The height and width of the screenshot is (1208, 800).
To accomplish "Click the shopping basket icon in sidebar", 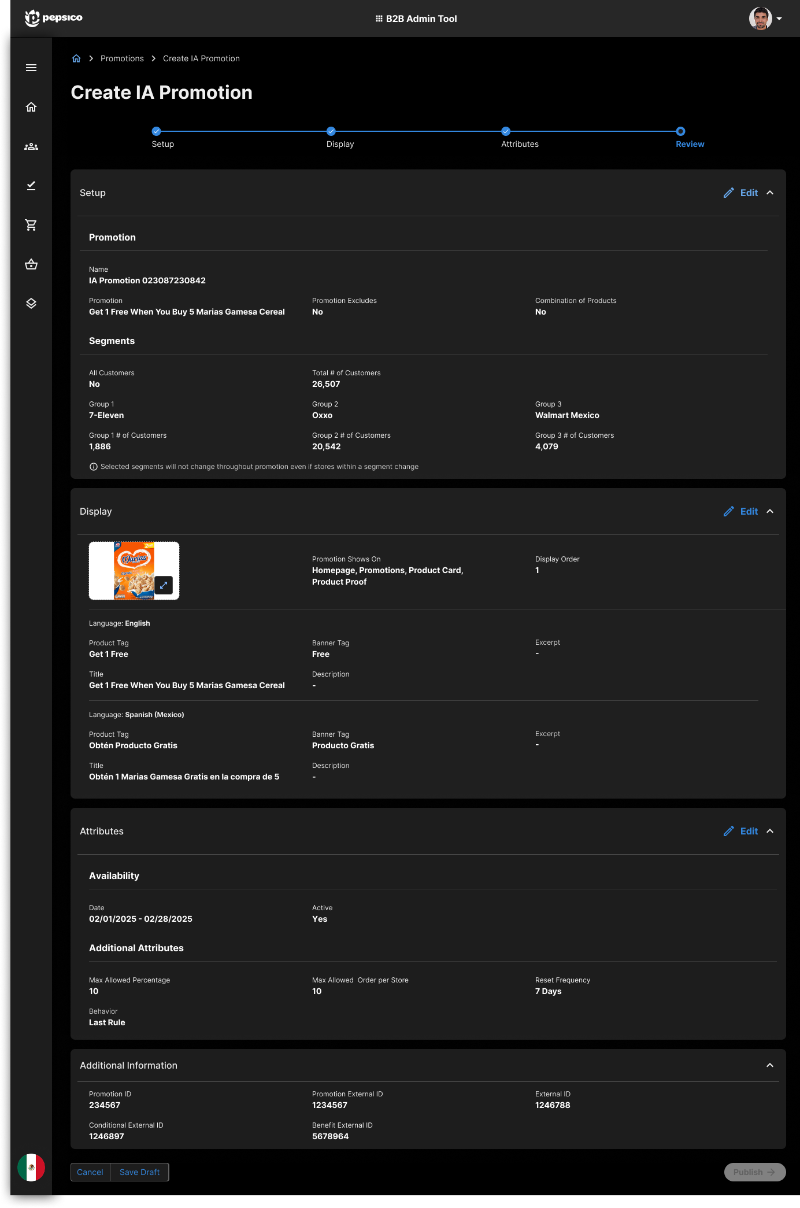I will point(31,264).
